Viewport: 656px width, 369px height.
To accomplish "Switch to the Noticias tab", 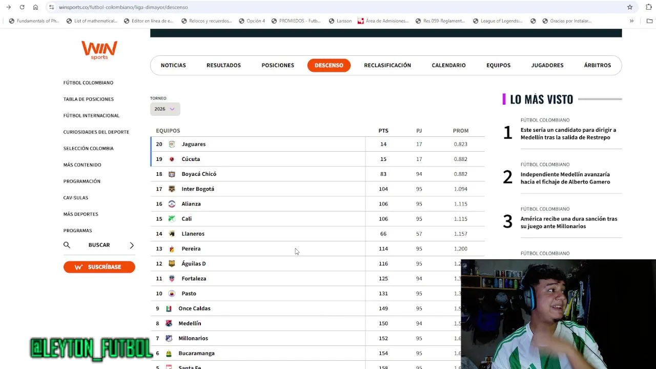I will point(173,65).
